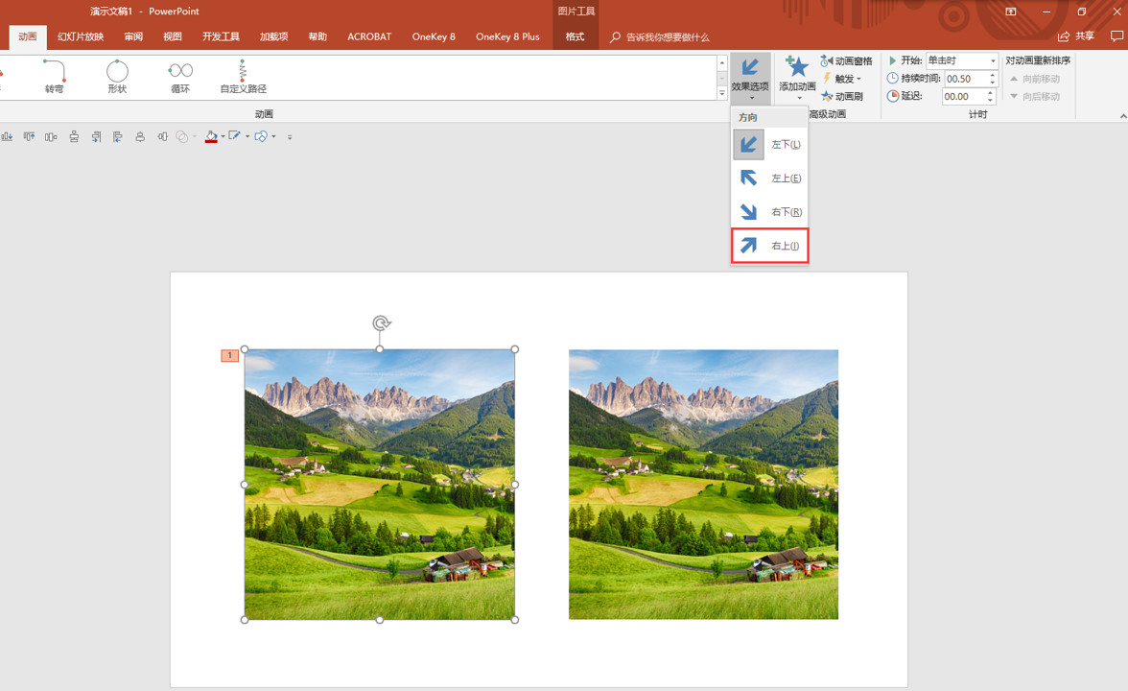Collapse the ribbon with the chevron

1123,116
